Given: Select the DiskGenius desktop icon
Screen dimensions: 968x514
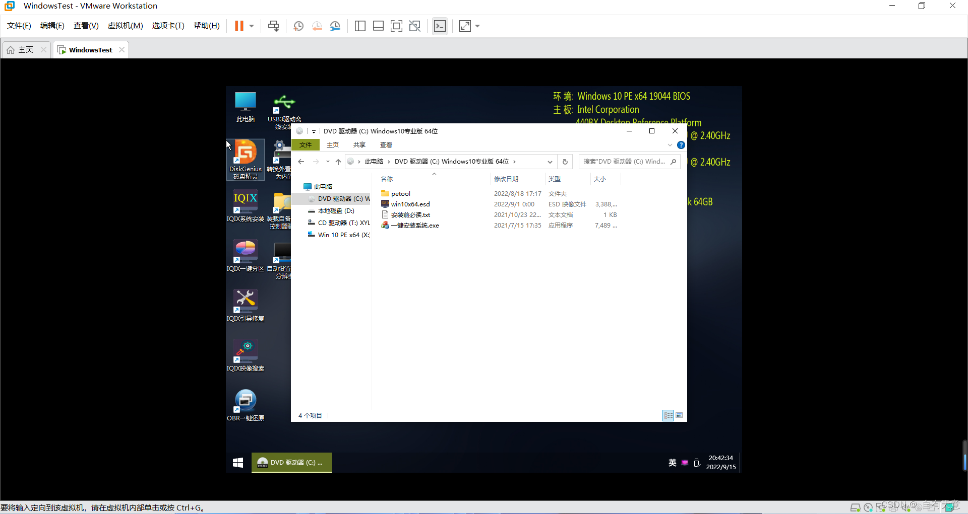Looking at the screenshot, I should coord(246,160).
